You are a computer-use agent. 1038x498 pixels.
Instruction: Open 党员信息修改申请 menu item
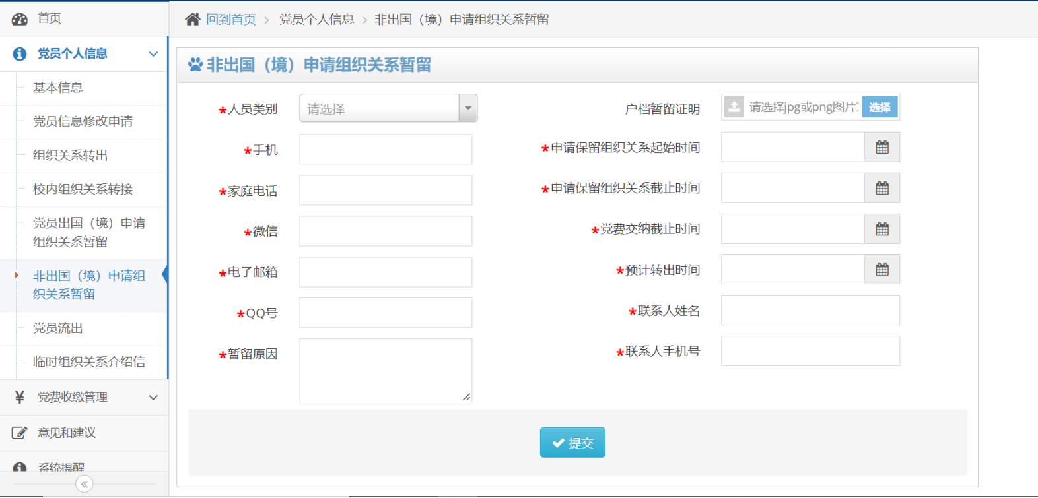tap(83, 121)
